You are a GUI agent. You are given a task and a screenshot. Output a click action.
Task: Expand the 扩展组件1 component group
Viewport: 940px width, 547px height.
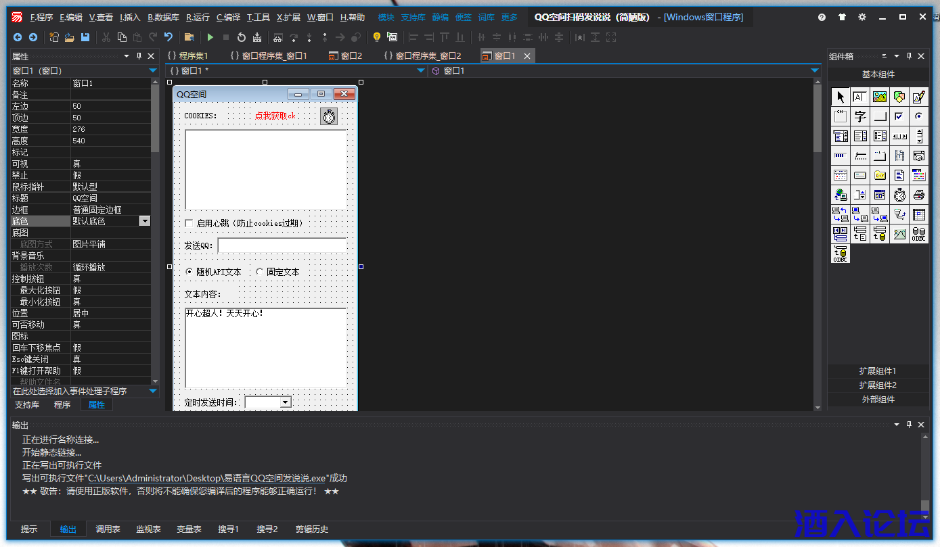click(878, 371)
